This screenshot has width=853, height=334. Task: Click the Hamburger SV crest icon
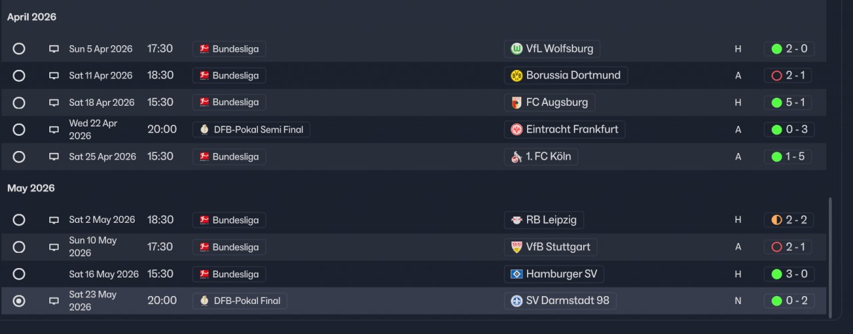[516, 274]
